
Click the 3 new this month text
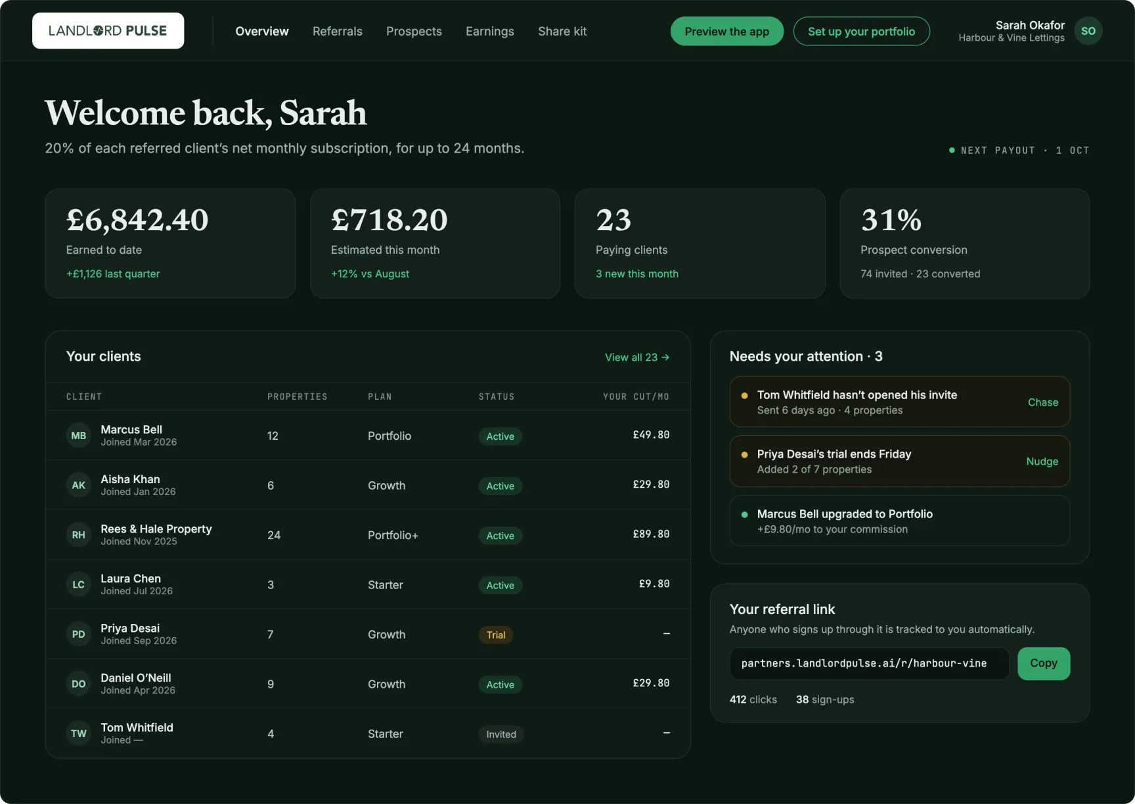pos(637,273)
